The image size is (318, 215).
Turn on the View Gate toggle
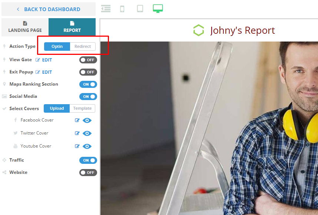click(88, 60)
